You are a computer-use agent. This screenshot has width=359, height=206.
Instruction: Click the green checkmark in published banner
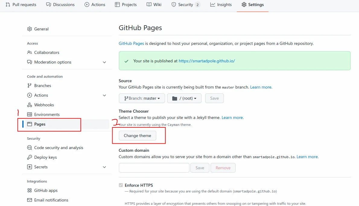(126, 61)
